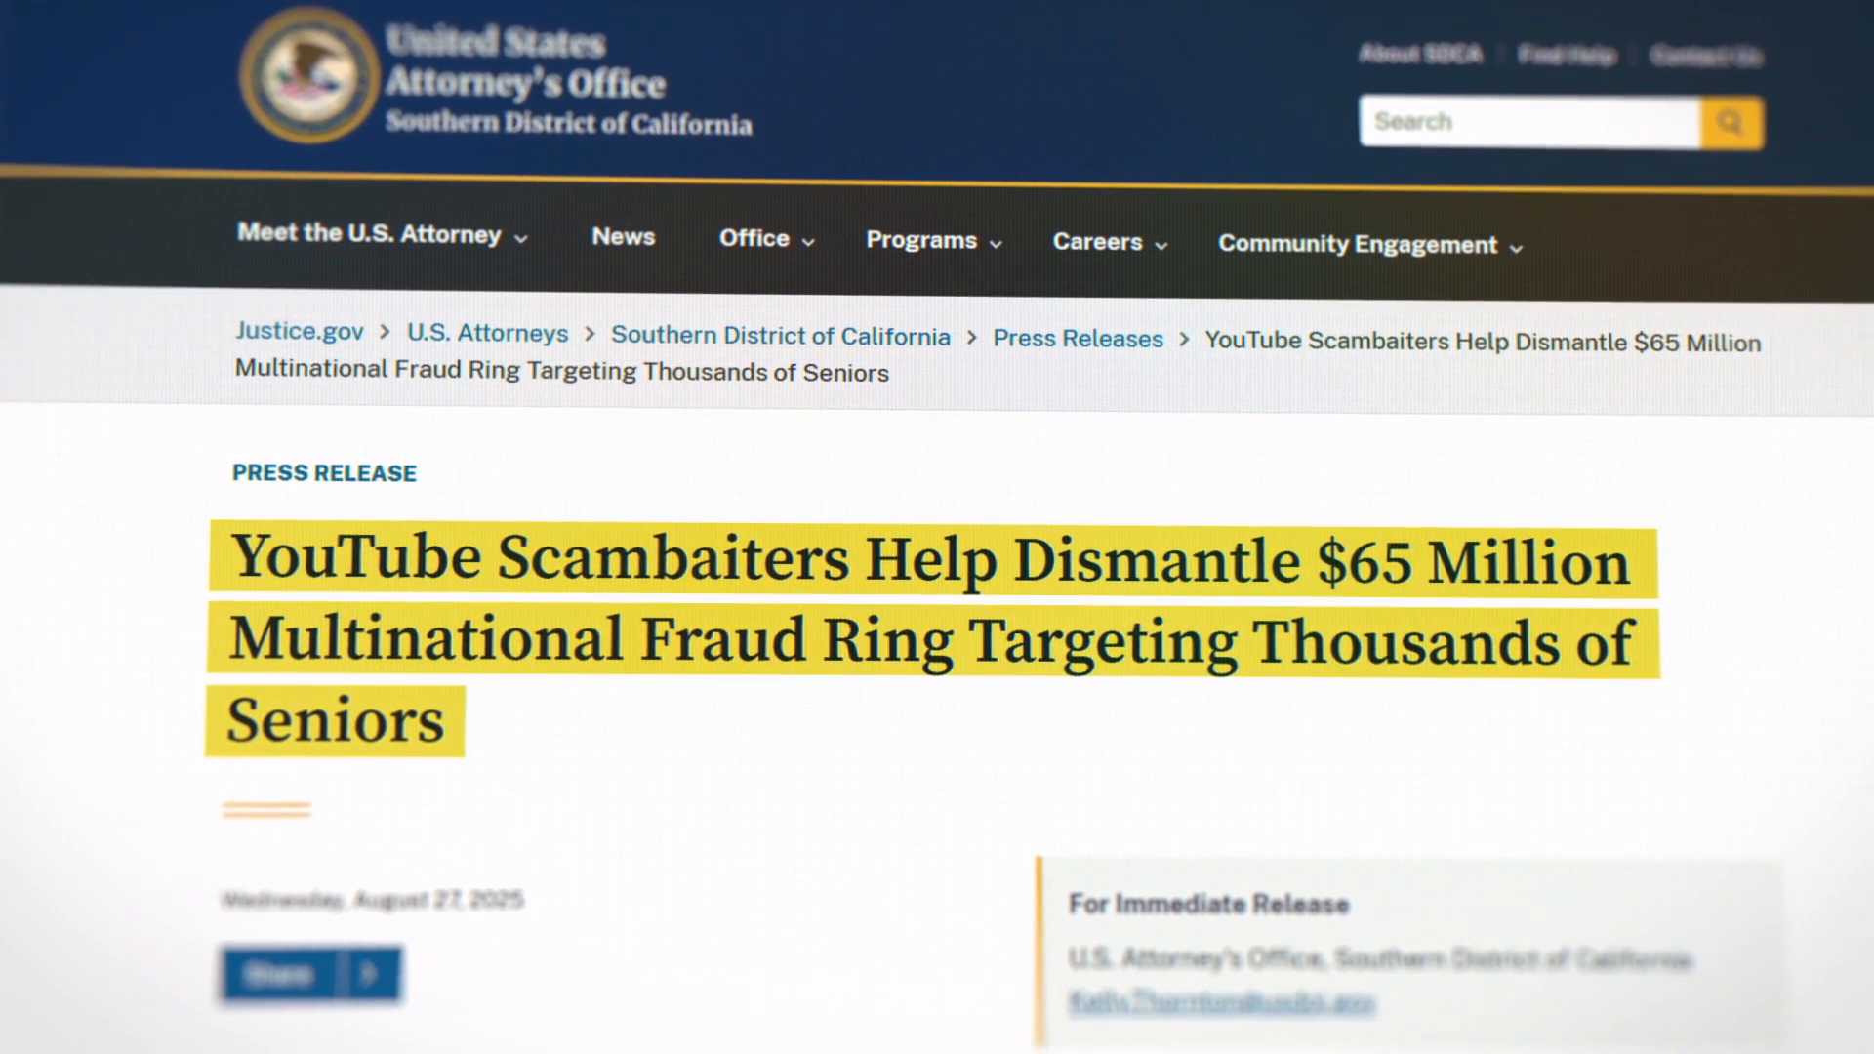Click the press contact email link
Screen dimensions: 1874x1054
point(1221,1002)
